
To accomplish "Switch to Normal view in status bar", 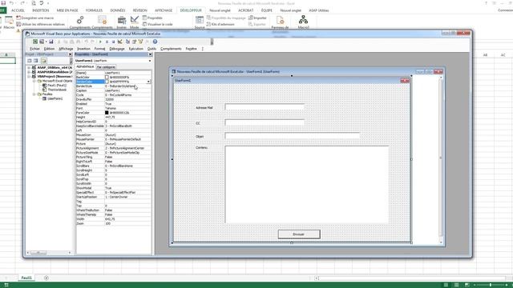I will (x=446, y=285).
